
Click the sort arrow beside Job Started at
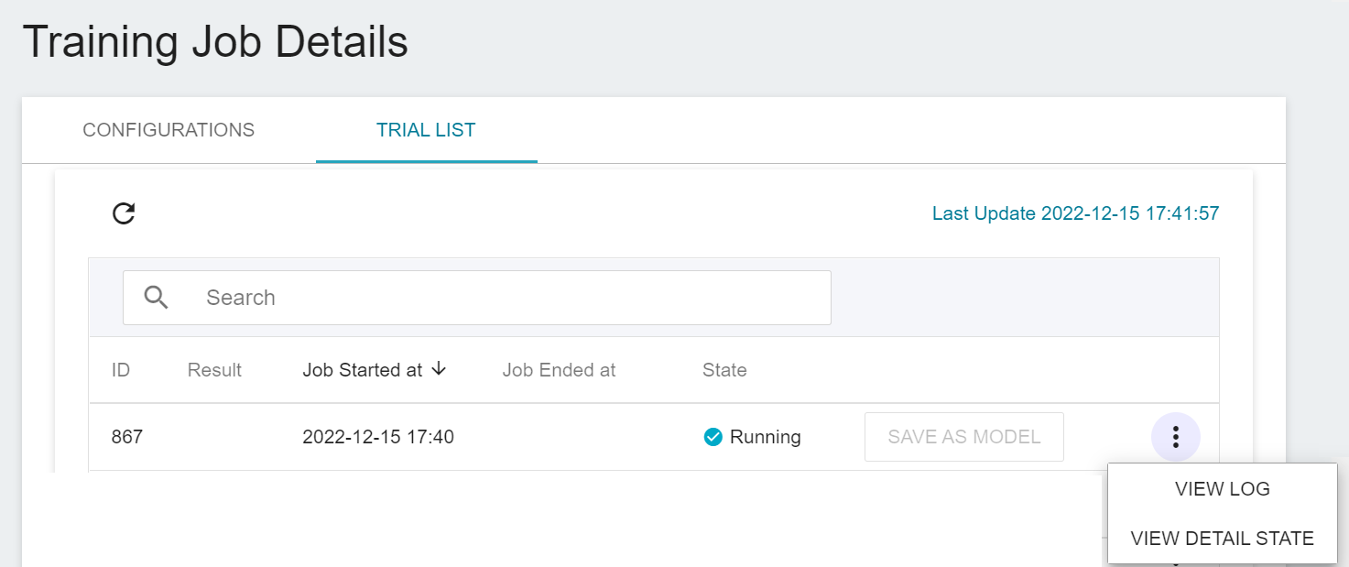[439, 369]
